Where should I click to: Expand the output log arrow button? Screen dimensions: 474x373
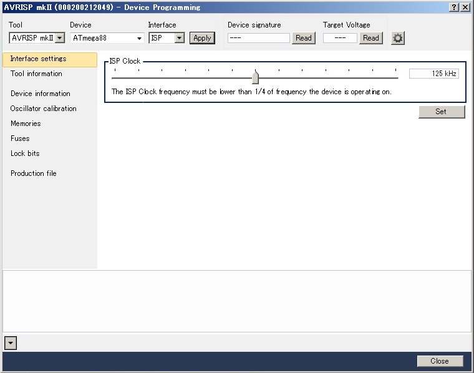(x=11, y=343)
